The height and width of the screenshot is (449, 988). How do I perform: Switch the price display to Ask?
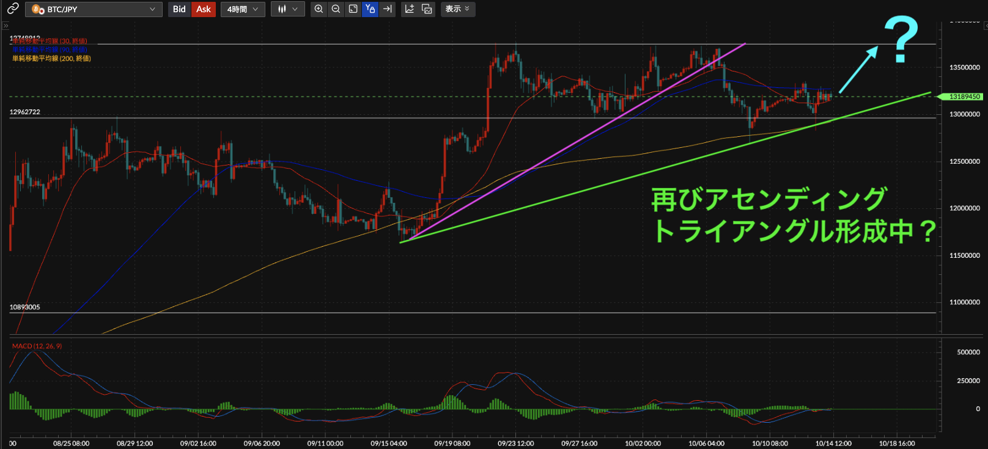pyautogui.click(x=204, y=9)
